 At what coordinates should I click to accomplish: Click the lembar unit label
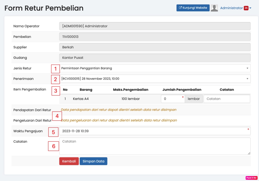[x=194, y=99]
